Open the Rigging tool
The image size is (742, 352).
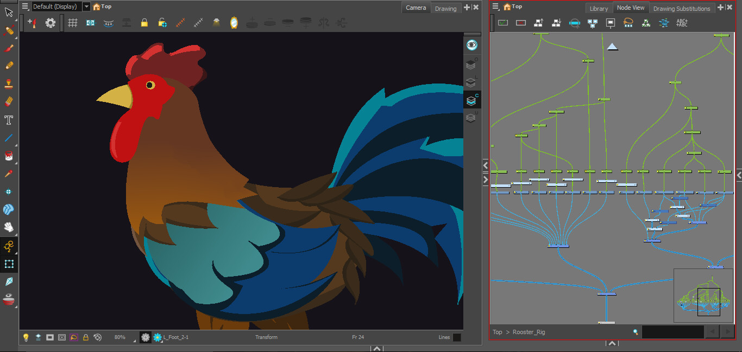8,246
